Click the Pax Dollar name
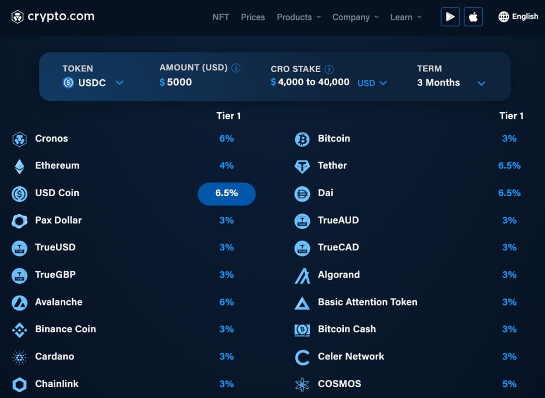 [x=59, y=220]
